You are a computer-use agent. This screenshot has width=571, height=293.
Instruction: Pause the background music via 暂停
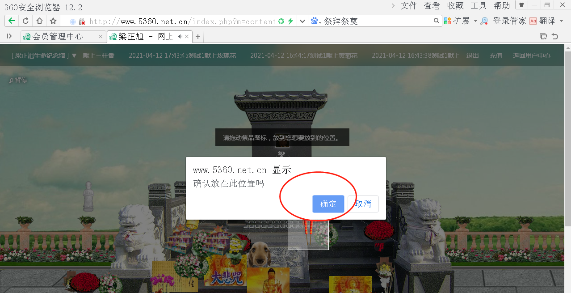18,80
